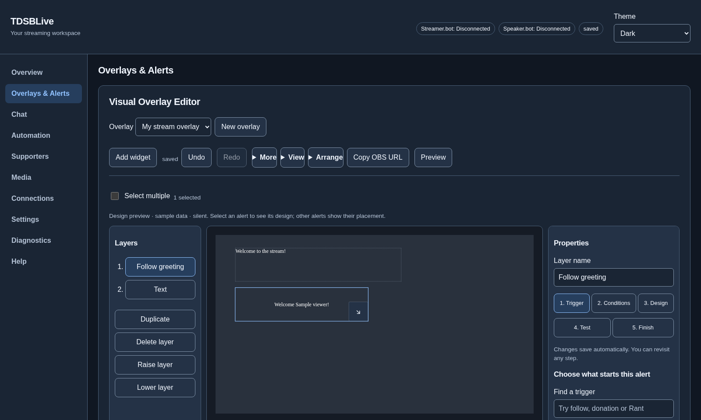
Task: Click the 1 selected count text
Action: click(187, 198)
